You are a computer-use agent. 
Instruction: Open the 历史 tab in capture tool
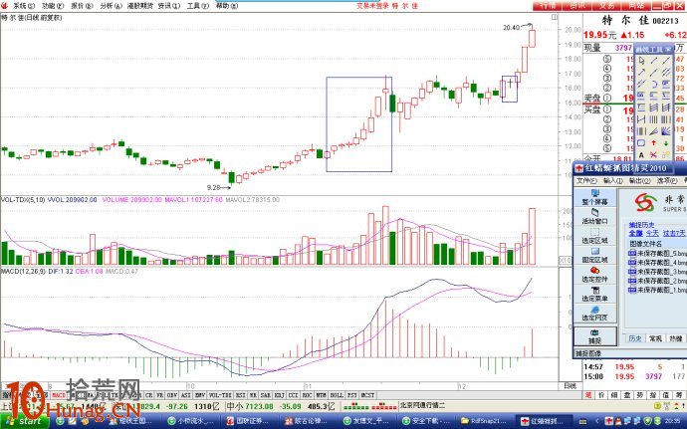(635, 338)
